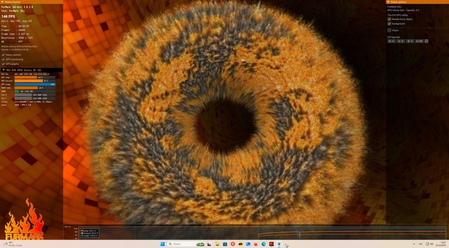Open the weather widget on the taskbar

pos(12,244)
